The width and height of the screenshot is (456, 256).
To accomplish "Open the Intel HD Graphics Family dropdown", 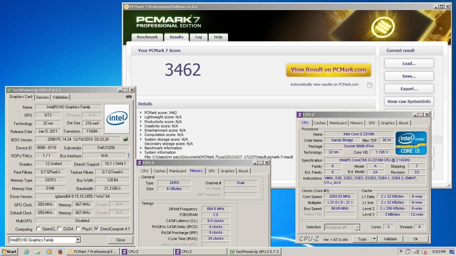I will point(77,240).
